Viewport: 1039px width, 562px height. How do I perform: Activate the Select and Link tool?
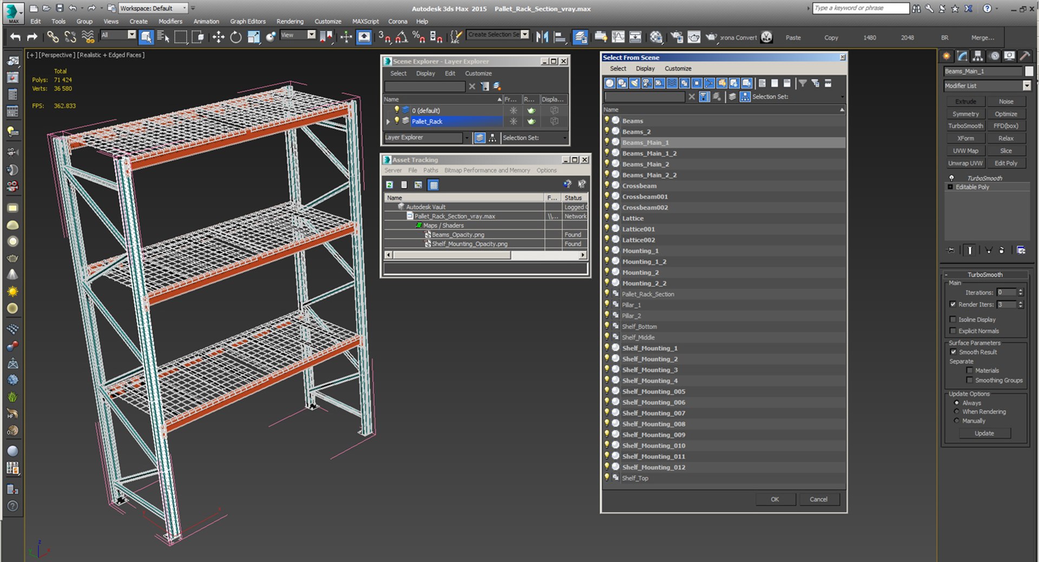point(52,37)
